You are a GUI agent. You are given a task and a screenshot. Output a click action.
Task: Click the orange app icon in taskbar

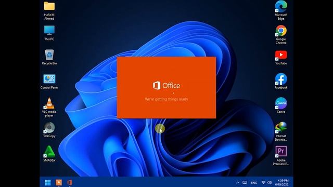point(59,182)
